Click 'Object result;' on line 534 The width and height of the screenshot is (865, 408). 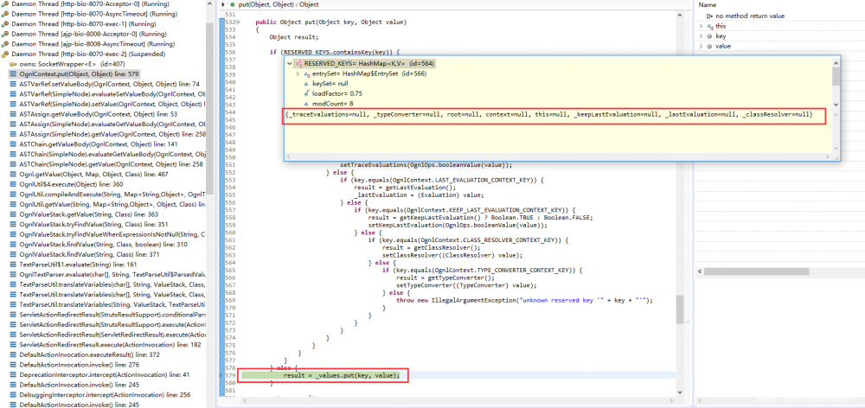[x=294, y=37]
